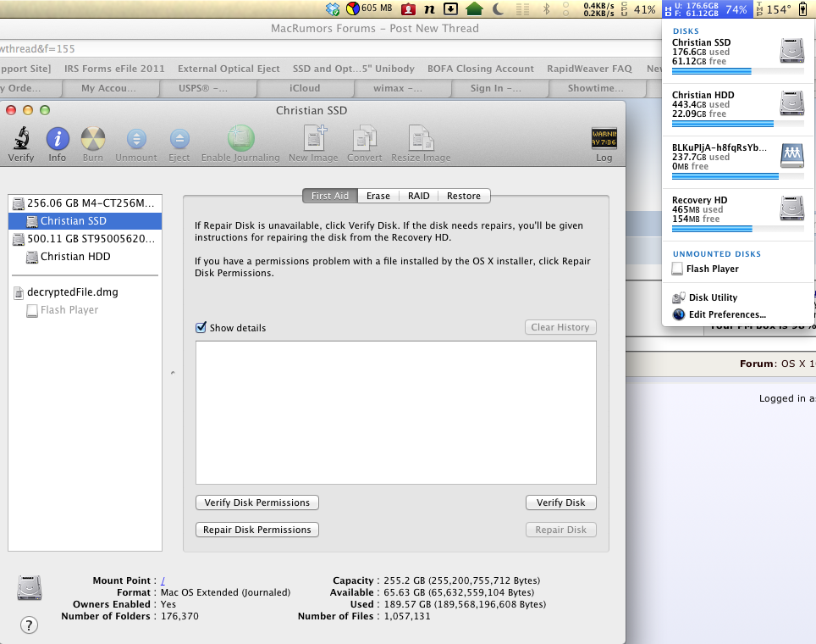Open Disk Utility from the disk menu

[738, 297]
